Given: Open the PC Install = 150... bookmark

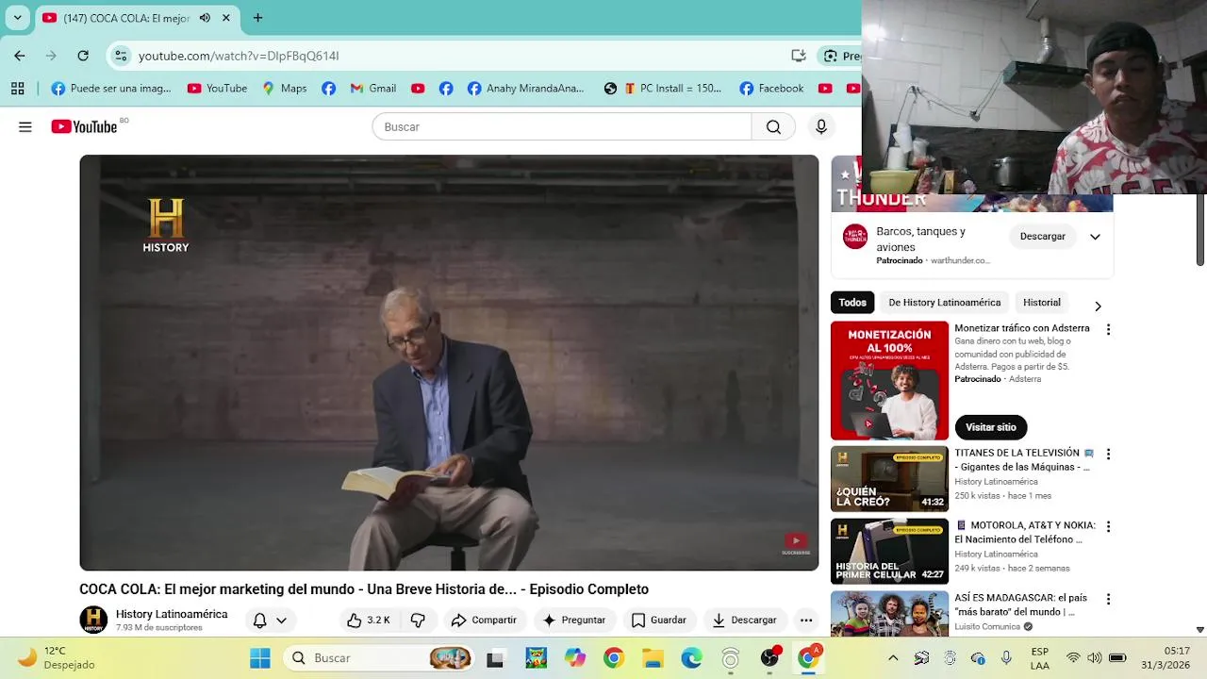Looking at the screenshot, I should (674, 88).
